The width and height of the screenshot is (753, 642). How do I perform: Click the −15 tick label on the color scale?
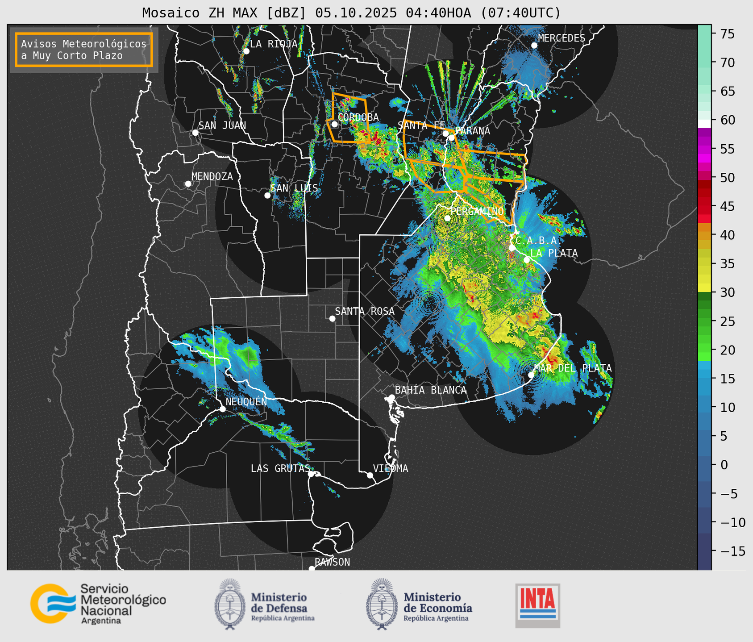732,551
